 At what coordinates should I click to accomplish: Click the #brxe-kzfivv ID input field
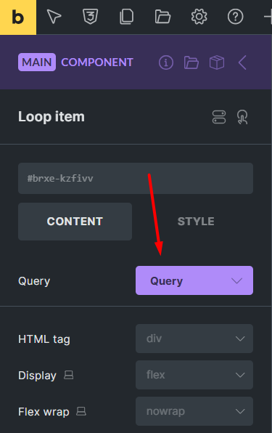136,179
